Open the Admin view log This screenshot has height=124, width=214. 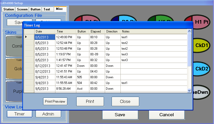point(48,114)
